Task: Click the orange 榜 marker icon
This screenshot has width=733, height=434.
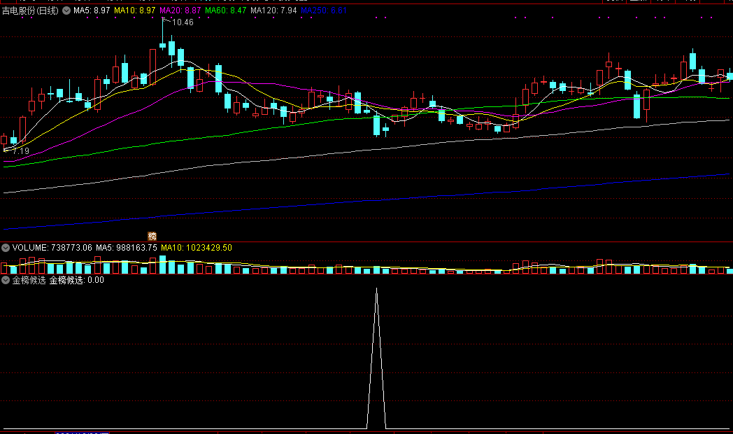Action: tap(152, 236)
